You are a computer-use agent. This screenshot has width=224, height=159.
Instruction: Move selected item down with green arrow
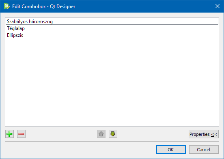coord(113,134)
